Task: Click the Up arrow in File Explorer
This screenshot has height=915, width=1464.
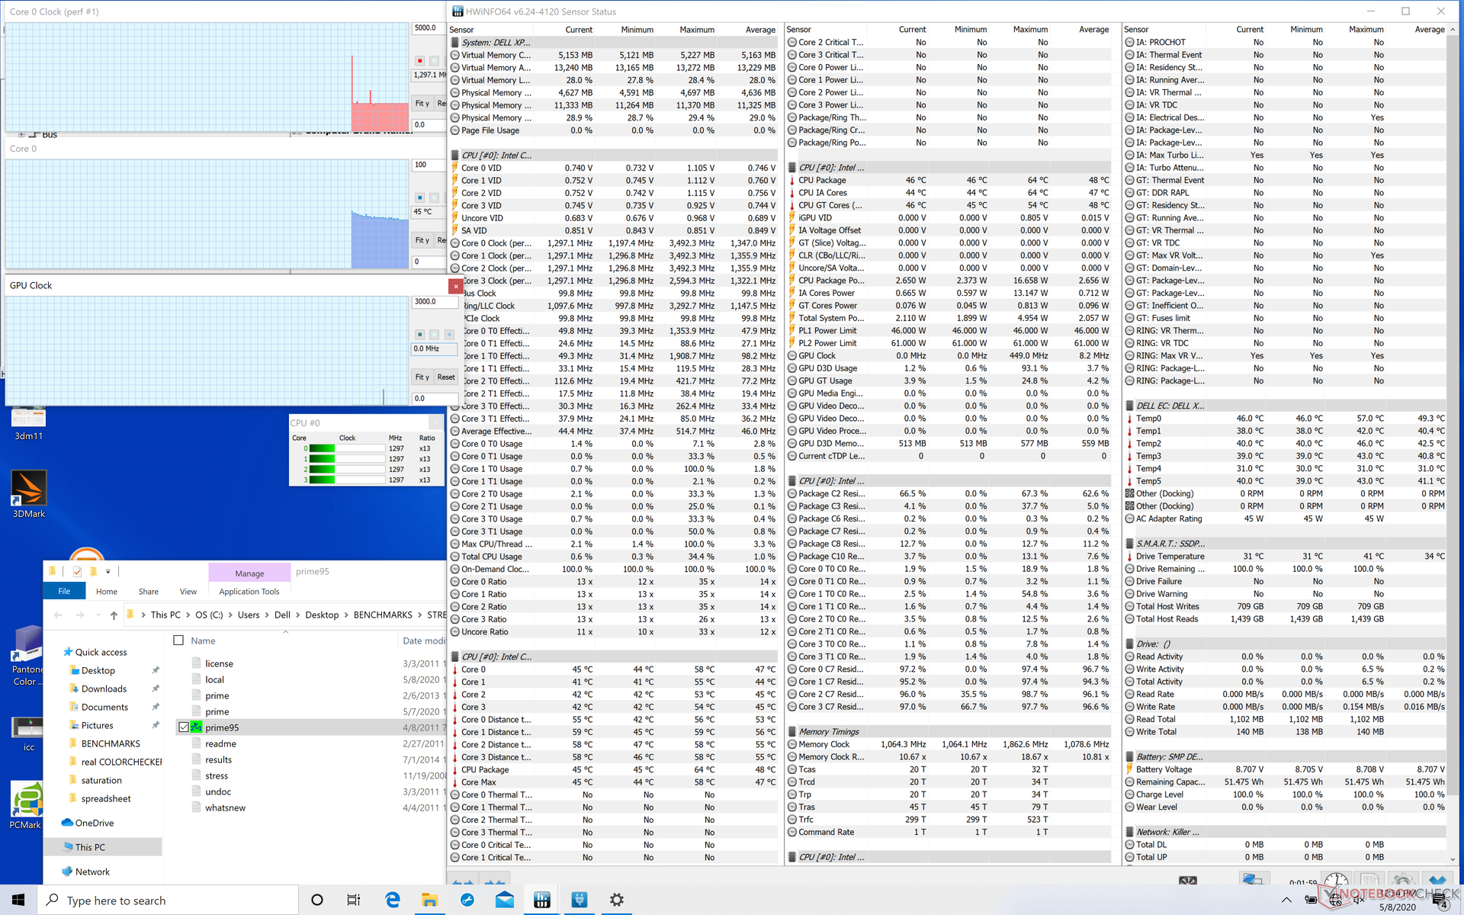Action: coord(114,615)
